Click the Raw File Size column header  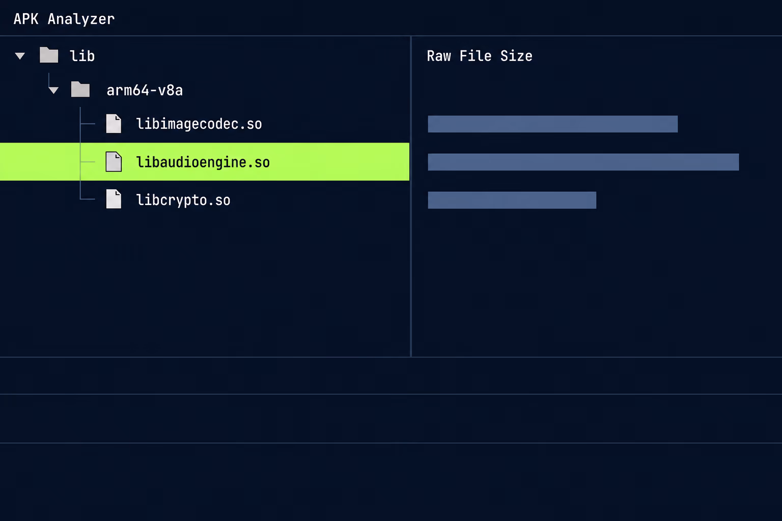point(480,56)
